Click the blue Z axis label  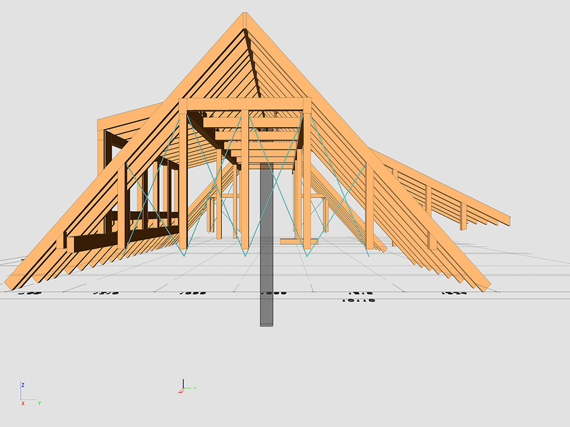23,385
